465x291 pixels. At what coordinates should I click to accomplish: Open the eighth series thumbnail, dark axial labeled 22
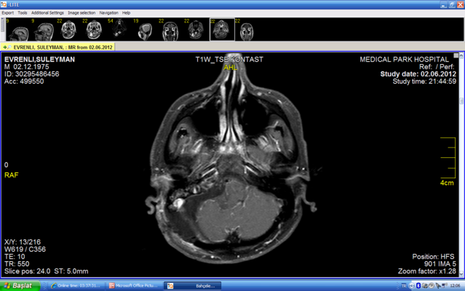click(196, 29)
